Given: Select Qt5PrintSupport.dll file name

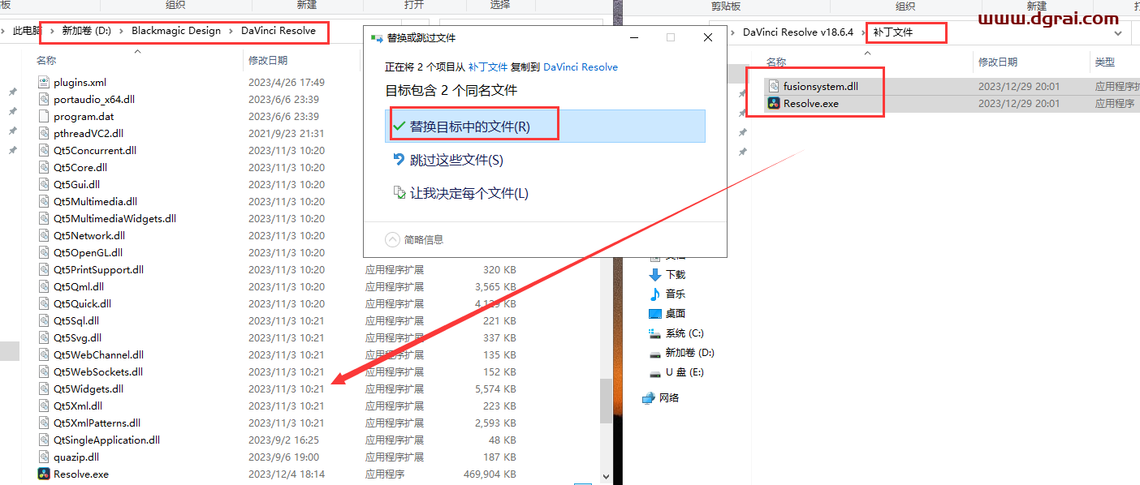Looking at the screenshot, I should click(98, 269).
